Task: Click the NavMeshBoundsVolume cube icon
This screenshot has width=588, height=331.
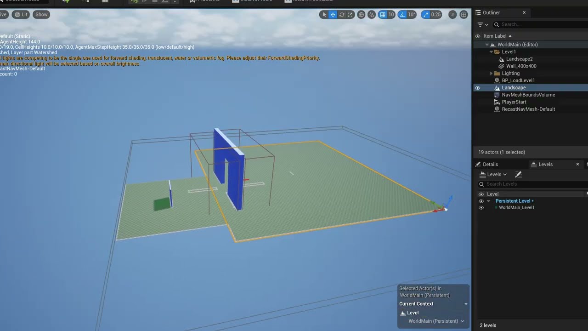Action: click(497, 95)
